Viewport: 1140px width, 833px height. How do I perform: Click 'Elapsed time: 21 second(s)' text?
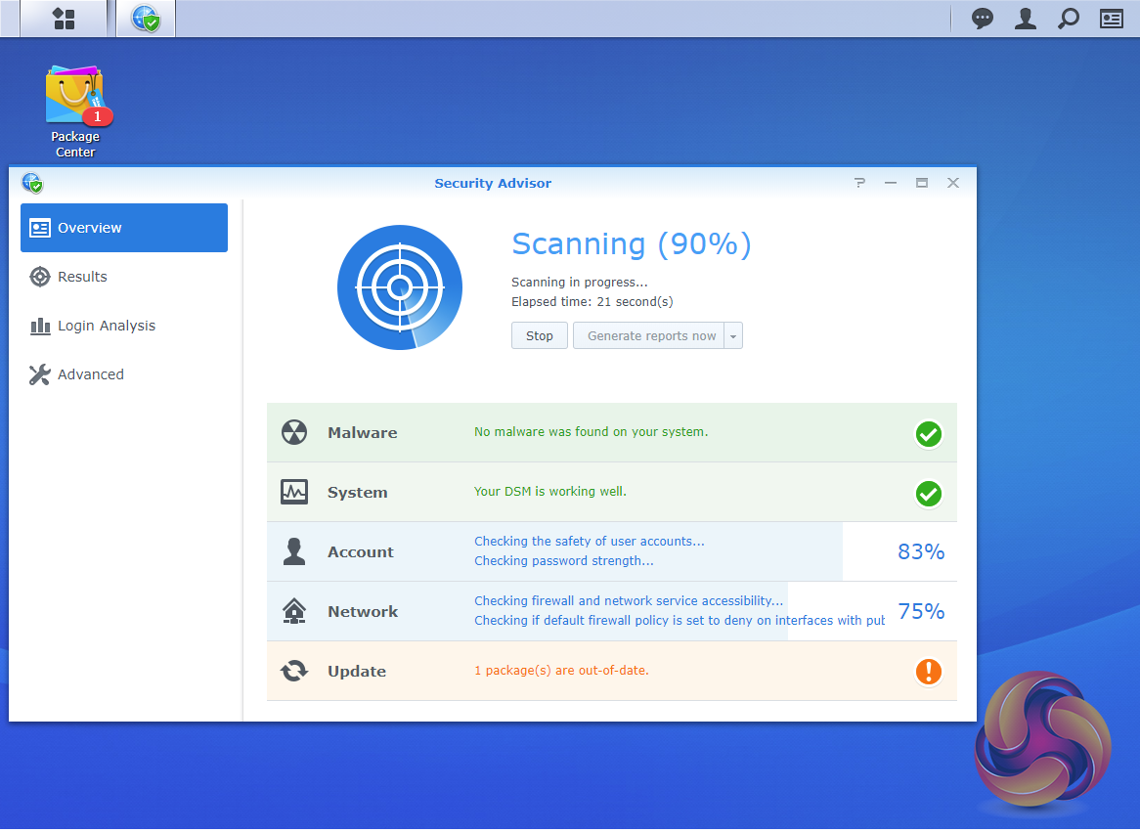pos(592,302)
